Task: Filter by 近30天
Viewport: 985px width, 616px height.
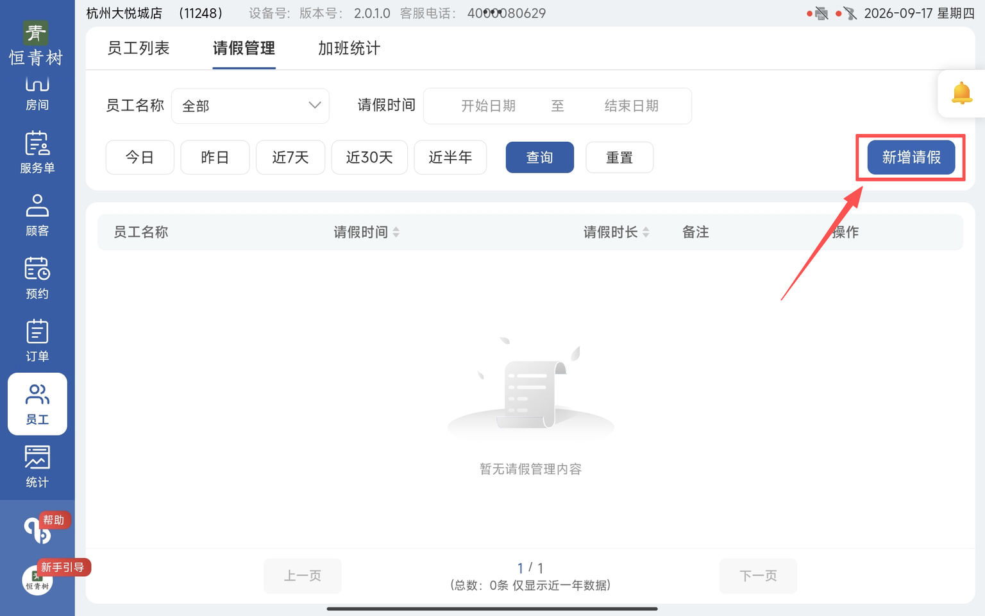Action: point(369,157)
